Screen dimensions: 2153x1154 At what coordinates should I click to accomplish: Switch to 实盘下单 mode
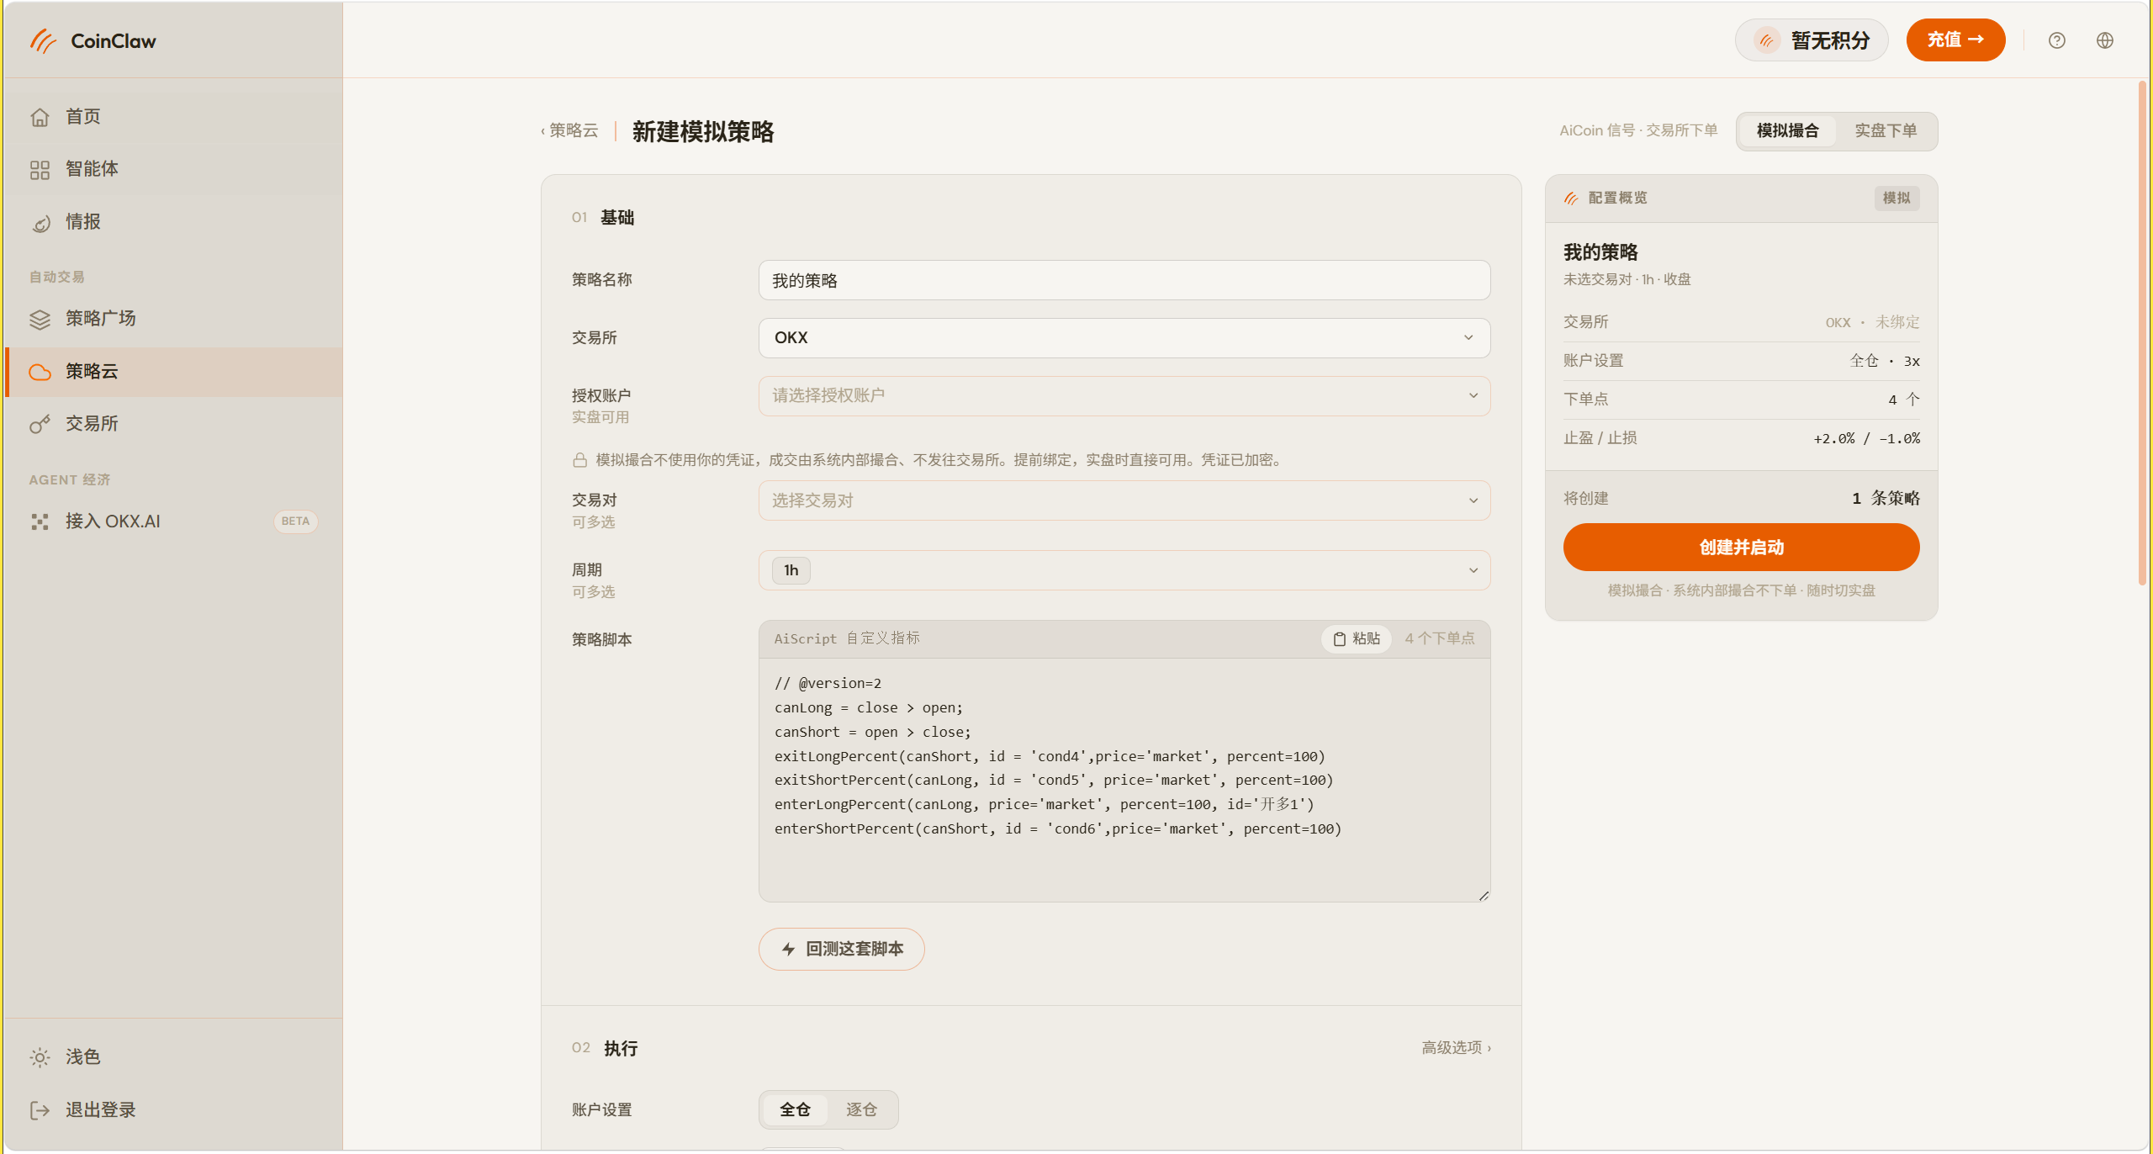pos(1886,131)
